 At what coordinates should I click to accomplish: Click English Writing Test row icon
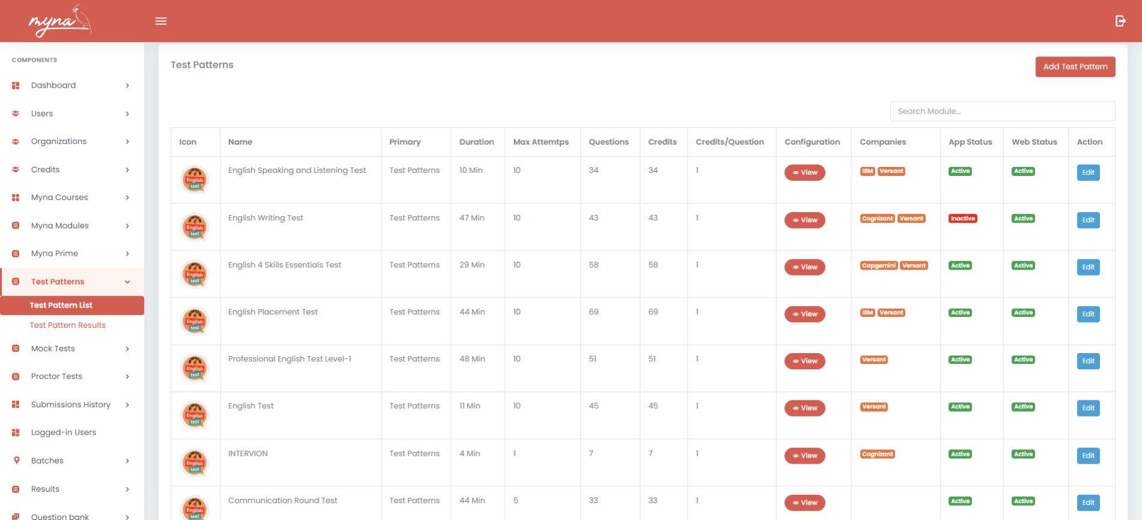tap(195, 227)
